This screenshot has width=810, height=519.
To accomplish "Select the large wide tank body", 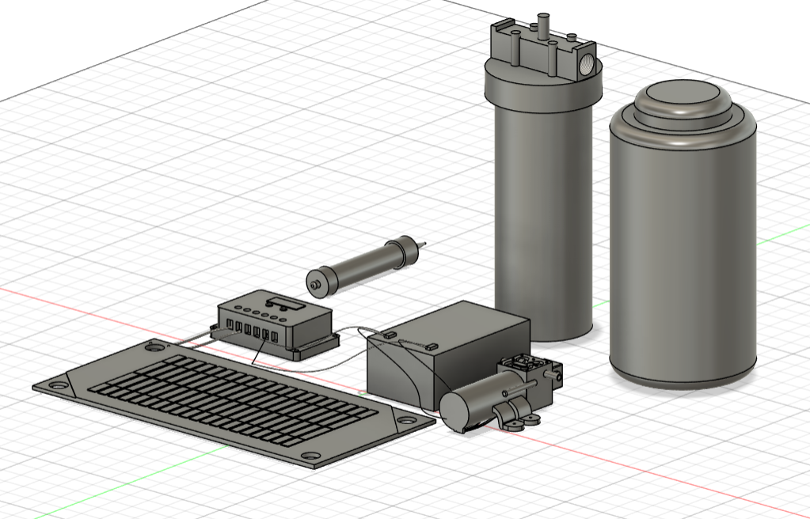I will coord(683,253).
